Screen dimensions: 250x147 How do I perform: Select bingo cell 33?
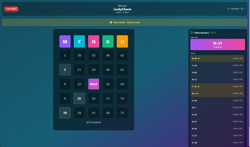coord(94,55)
